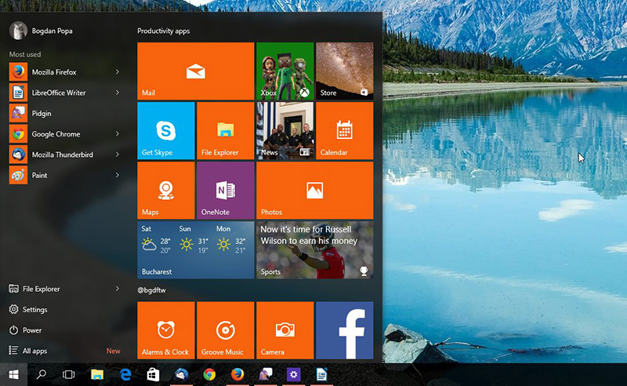Open Store icon on the taskbar
This screenshot has height=386, width=627.
(x=153, y=375)
